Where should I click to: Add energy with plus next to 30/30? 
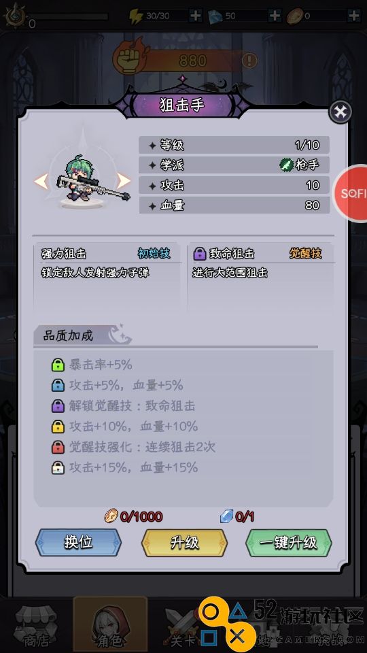coord(196,16)
